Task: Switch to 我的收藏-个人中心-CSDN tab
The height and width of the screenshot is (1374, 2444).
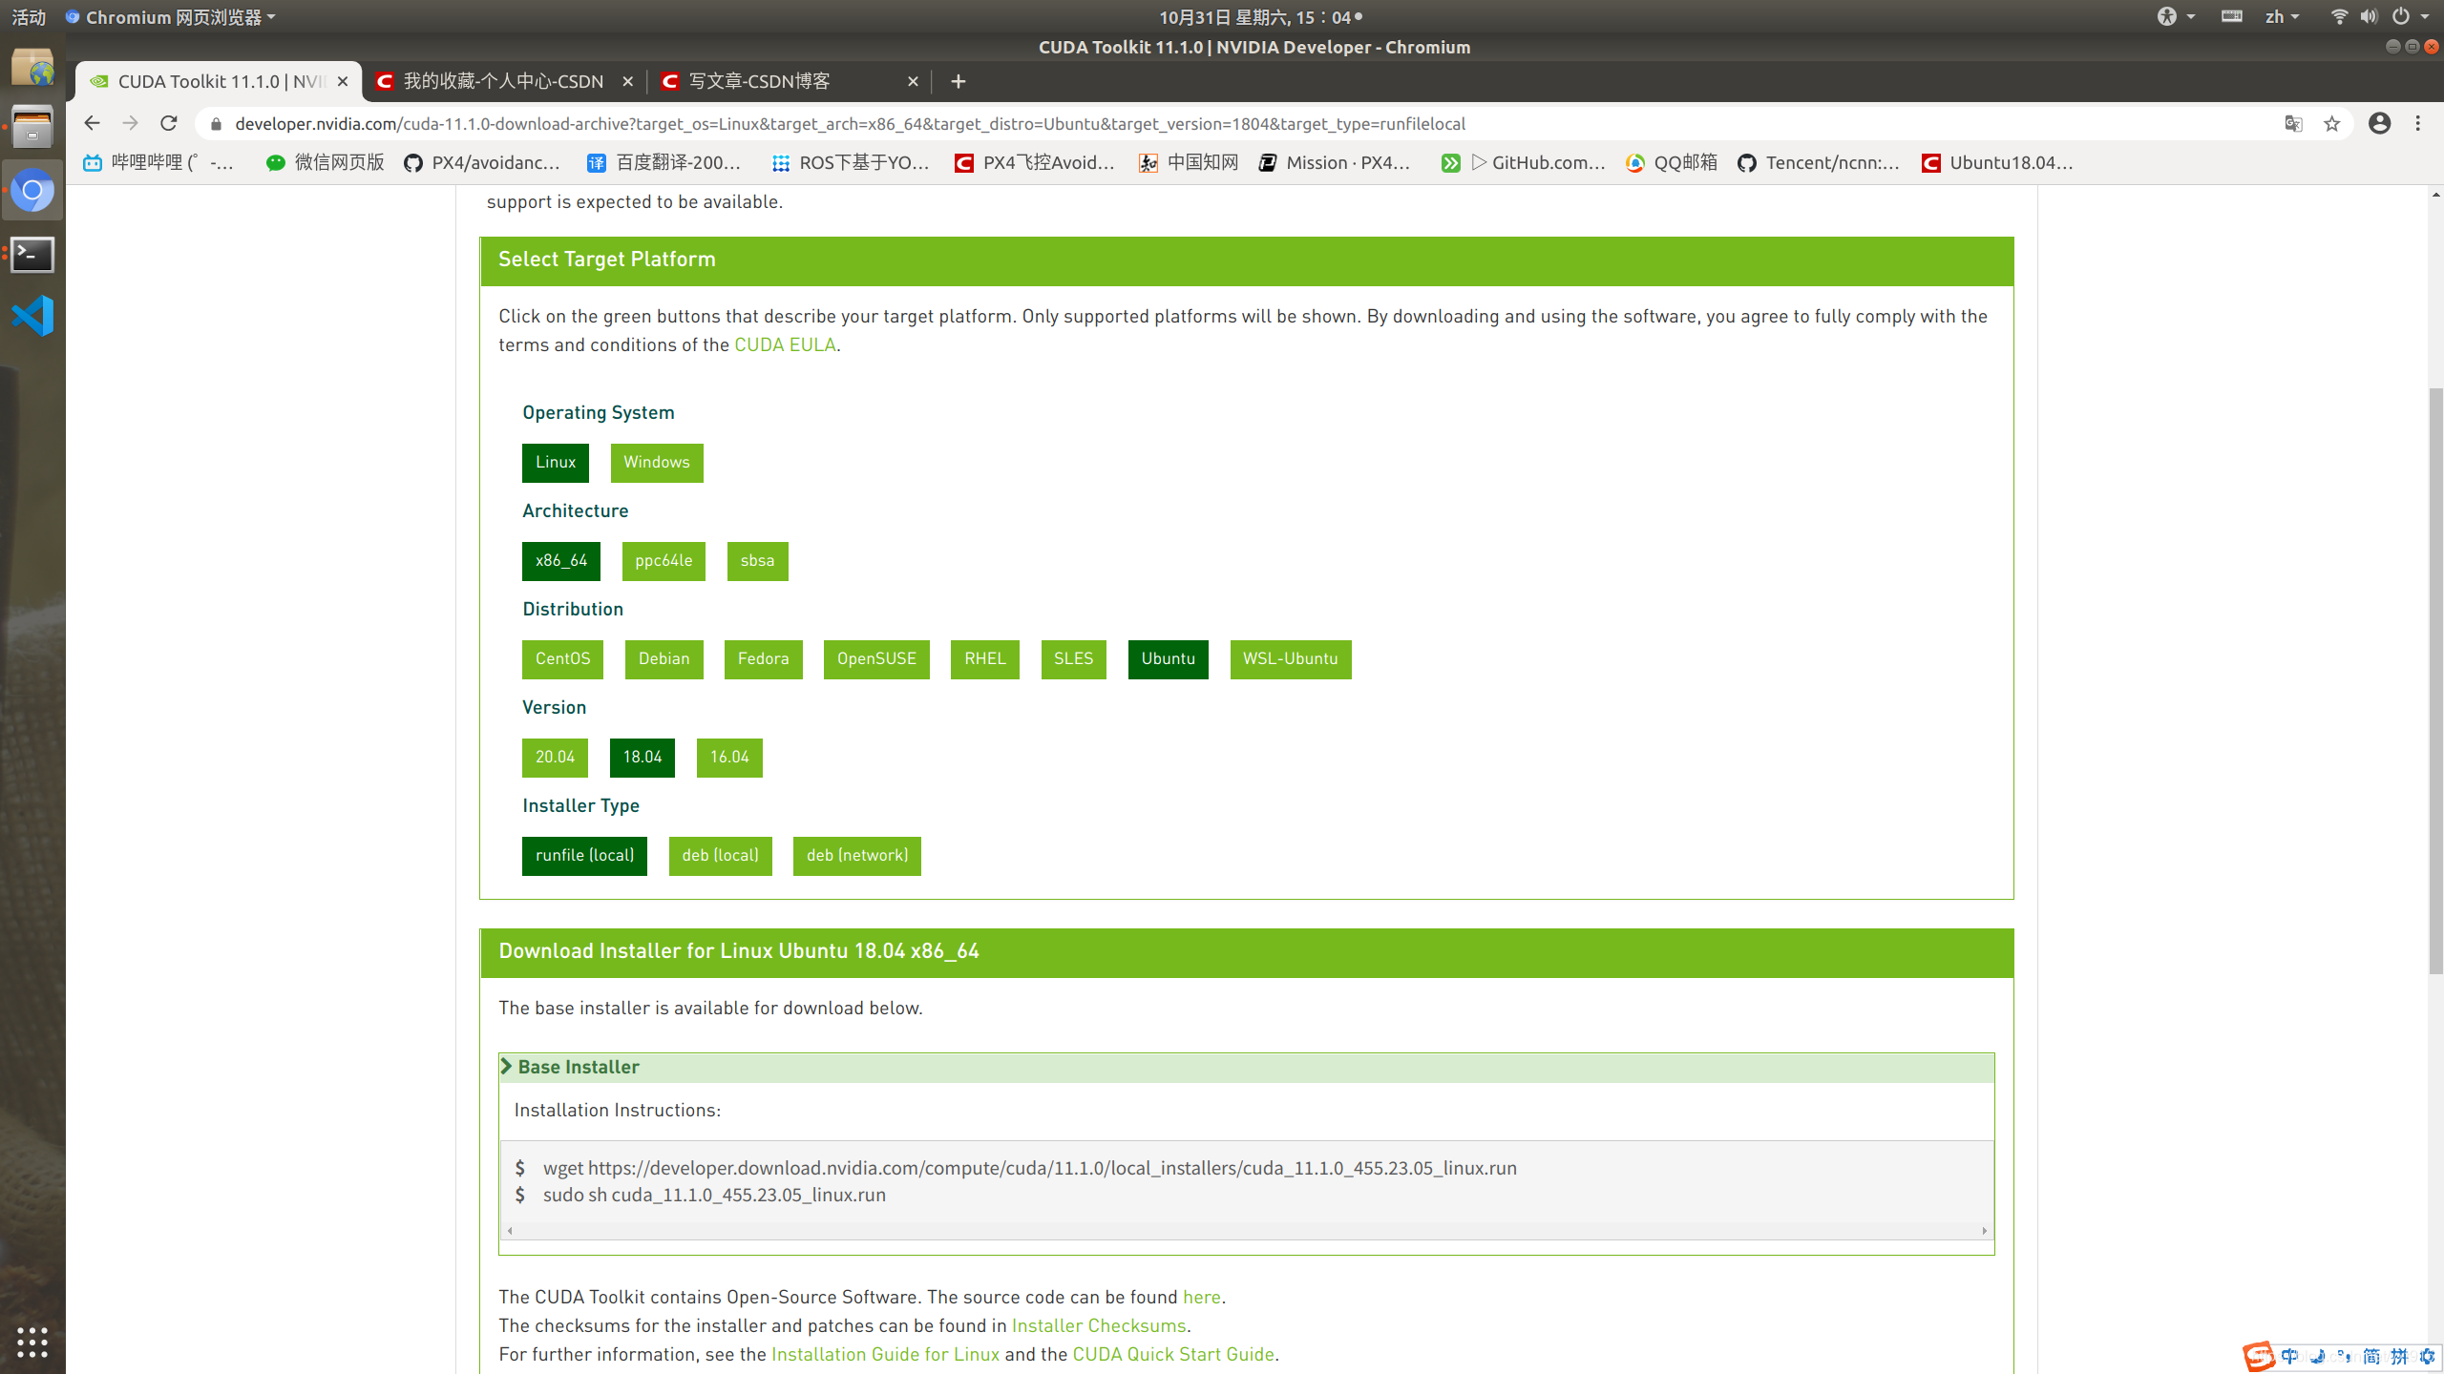Action: [503, 82]
